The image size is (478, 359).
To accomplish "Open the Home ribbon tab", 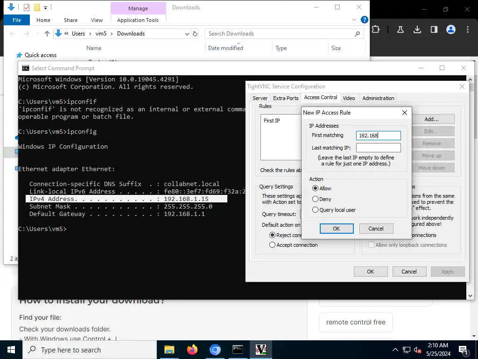I will coord(43,20).
